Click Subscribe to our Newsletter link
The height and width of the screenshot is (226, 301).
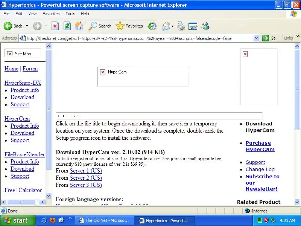[262, 183]
